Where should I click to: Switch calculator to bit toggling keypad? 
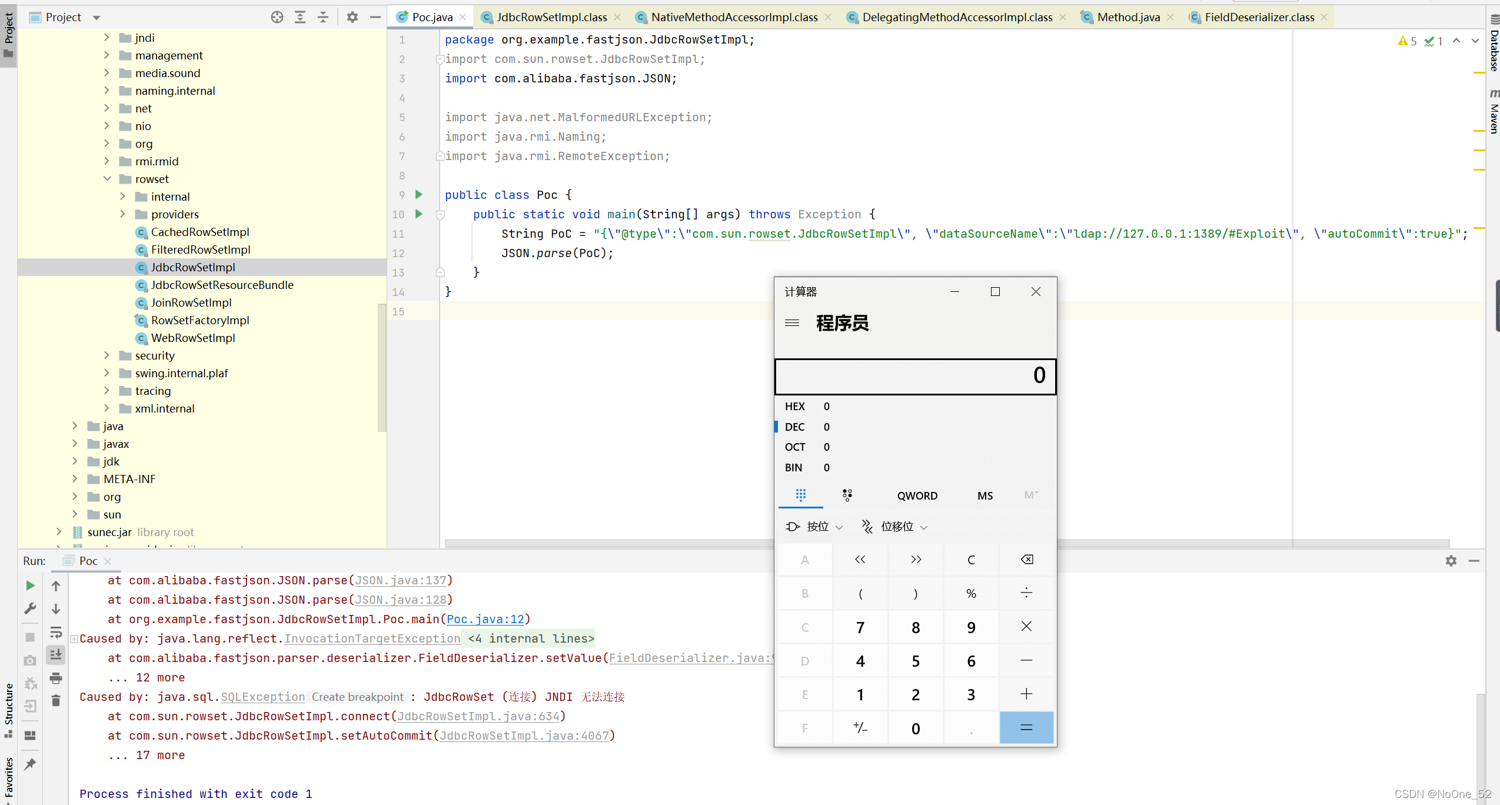(x=847, y=495)
